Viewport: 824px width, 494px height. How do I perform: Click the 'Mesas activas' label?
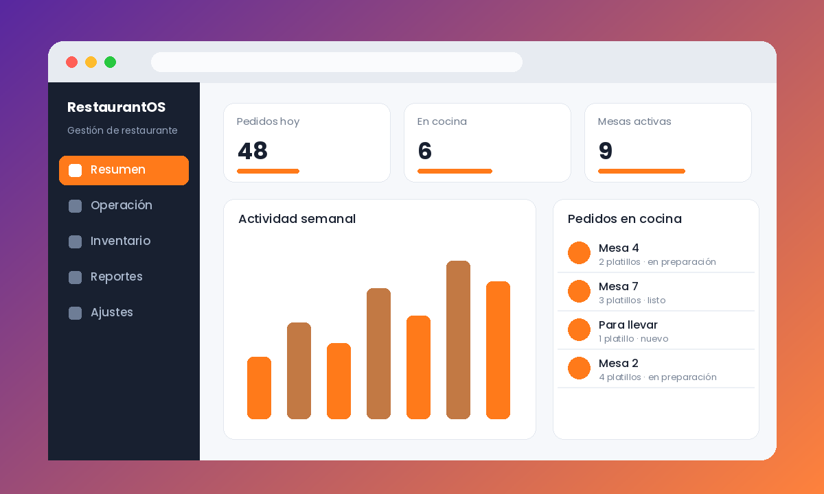(634, 121)
